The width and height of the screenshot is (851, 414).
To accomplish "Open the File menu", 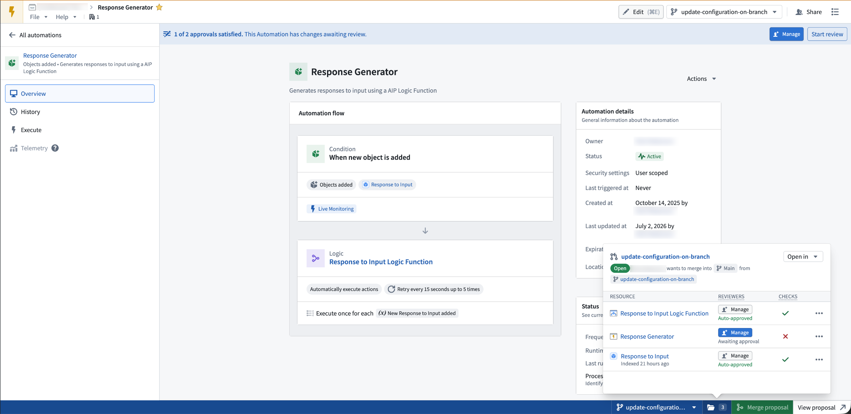I will [x=38, y=17].
